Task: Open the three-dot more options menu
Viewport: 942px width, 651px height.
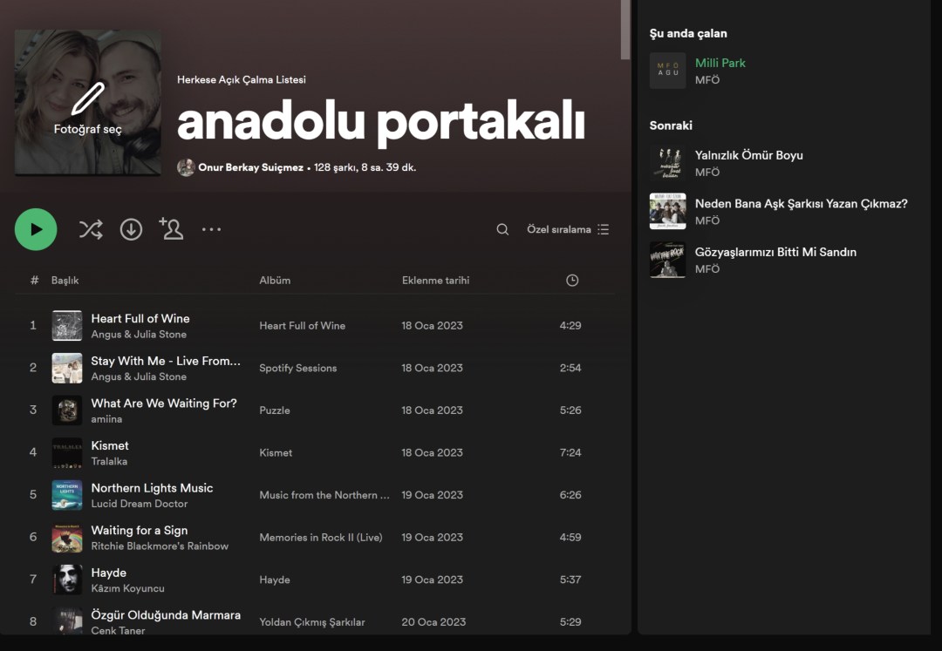Action: 211,229
